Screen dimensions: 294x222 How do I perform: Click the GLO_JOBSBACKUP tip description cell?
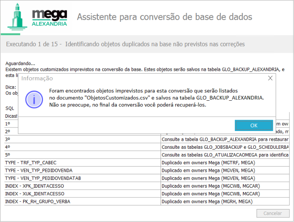click(x=225, y=147)
